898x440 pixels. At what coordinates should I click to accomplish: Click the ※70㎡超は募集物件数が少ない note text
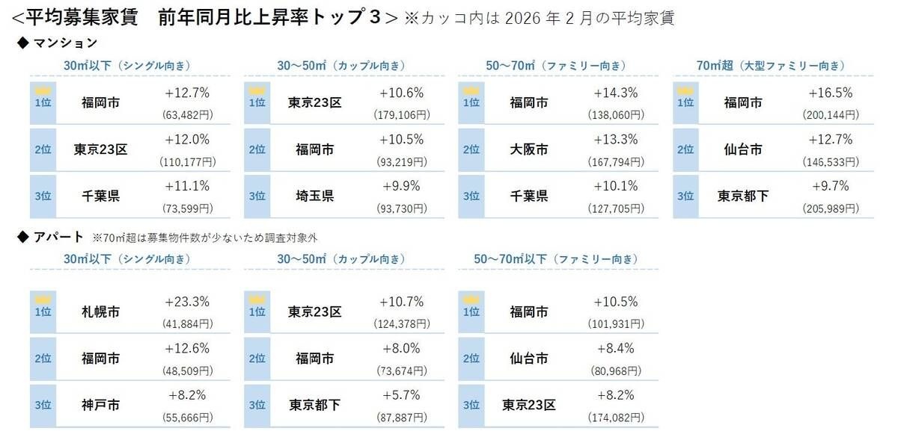[201, 238]
